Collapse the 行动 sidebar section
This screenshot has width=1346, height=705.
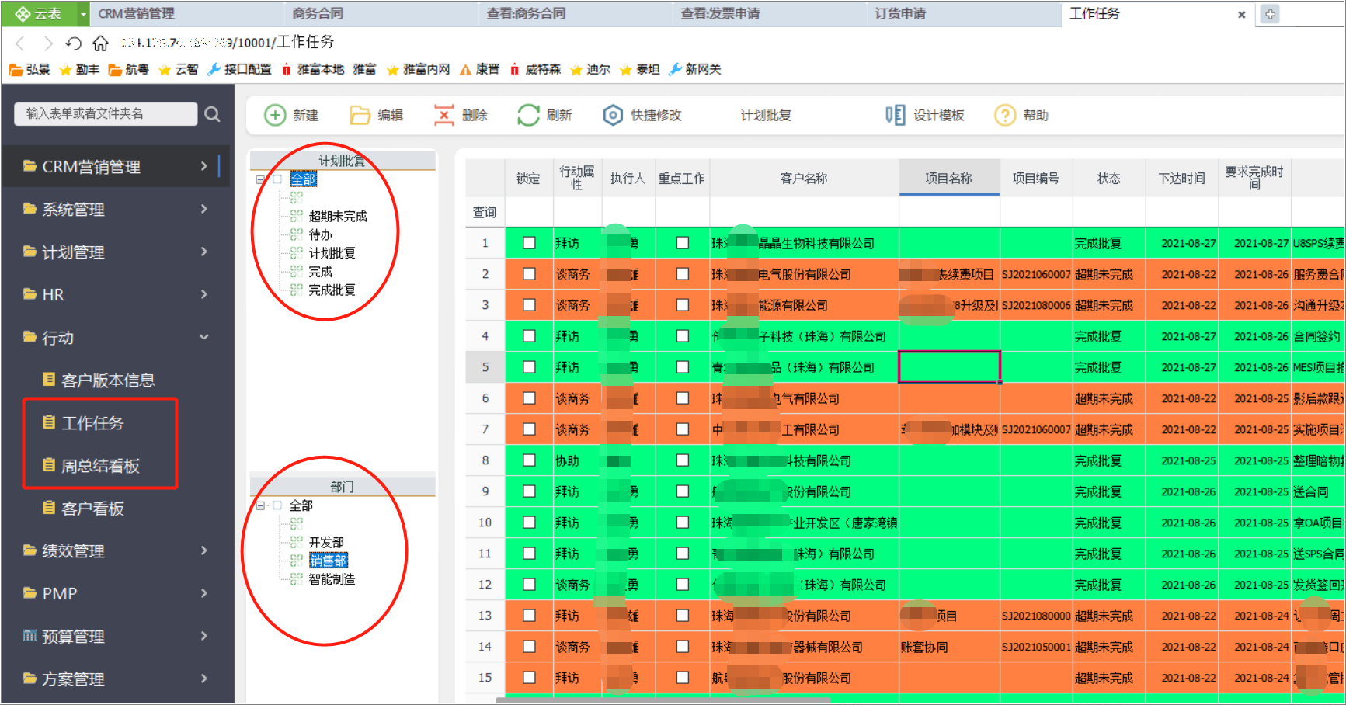[203, 337]
